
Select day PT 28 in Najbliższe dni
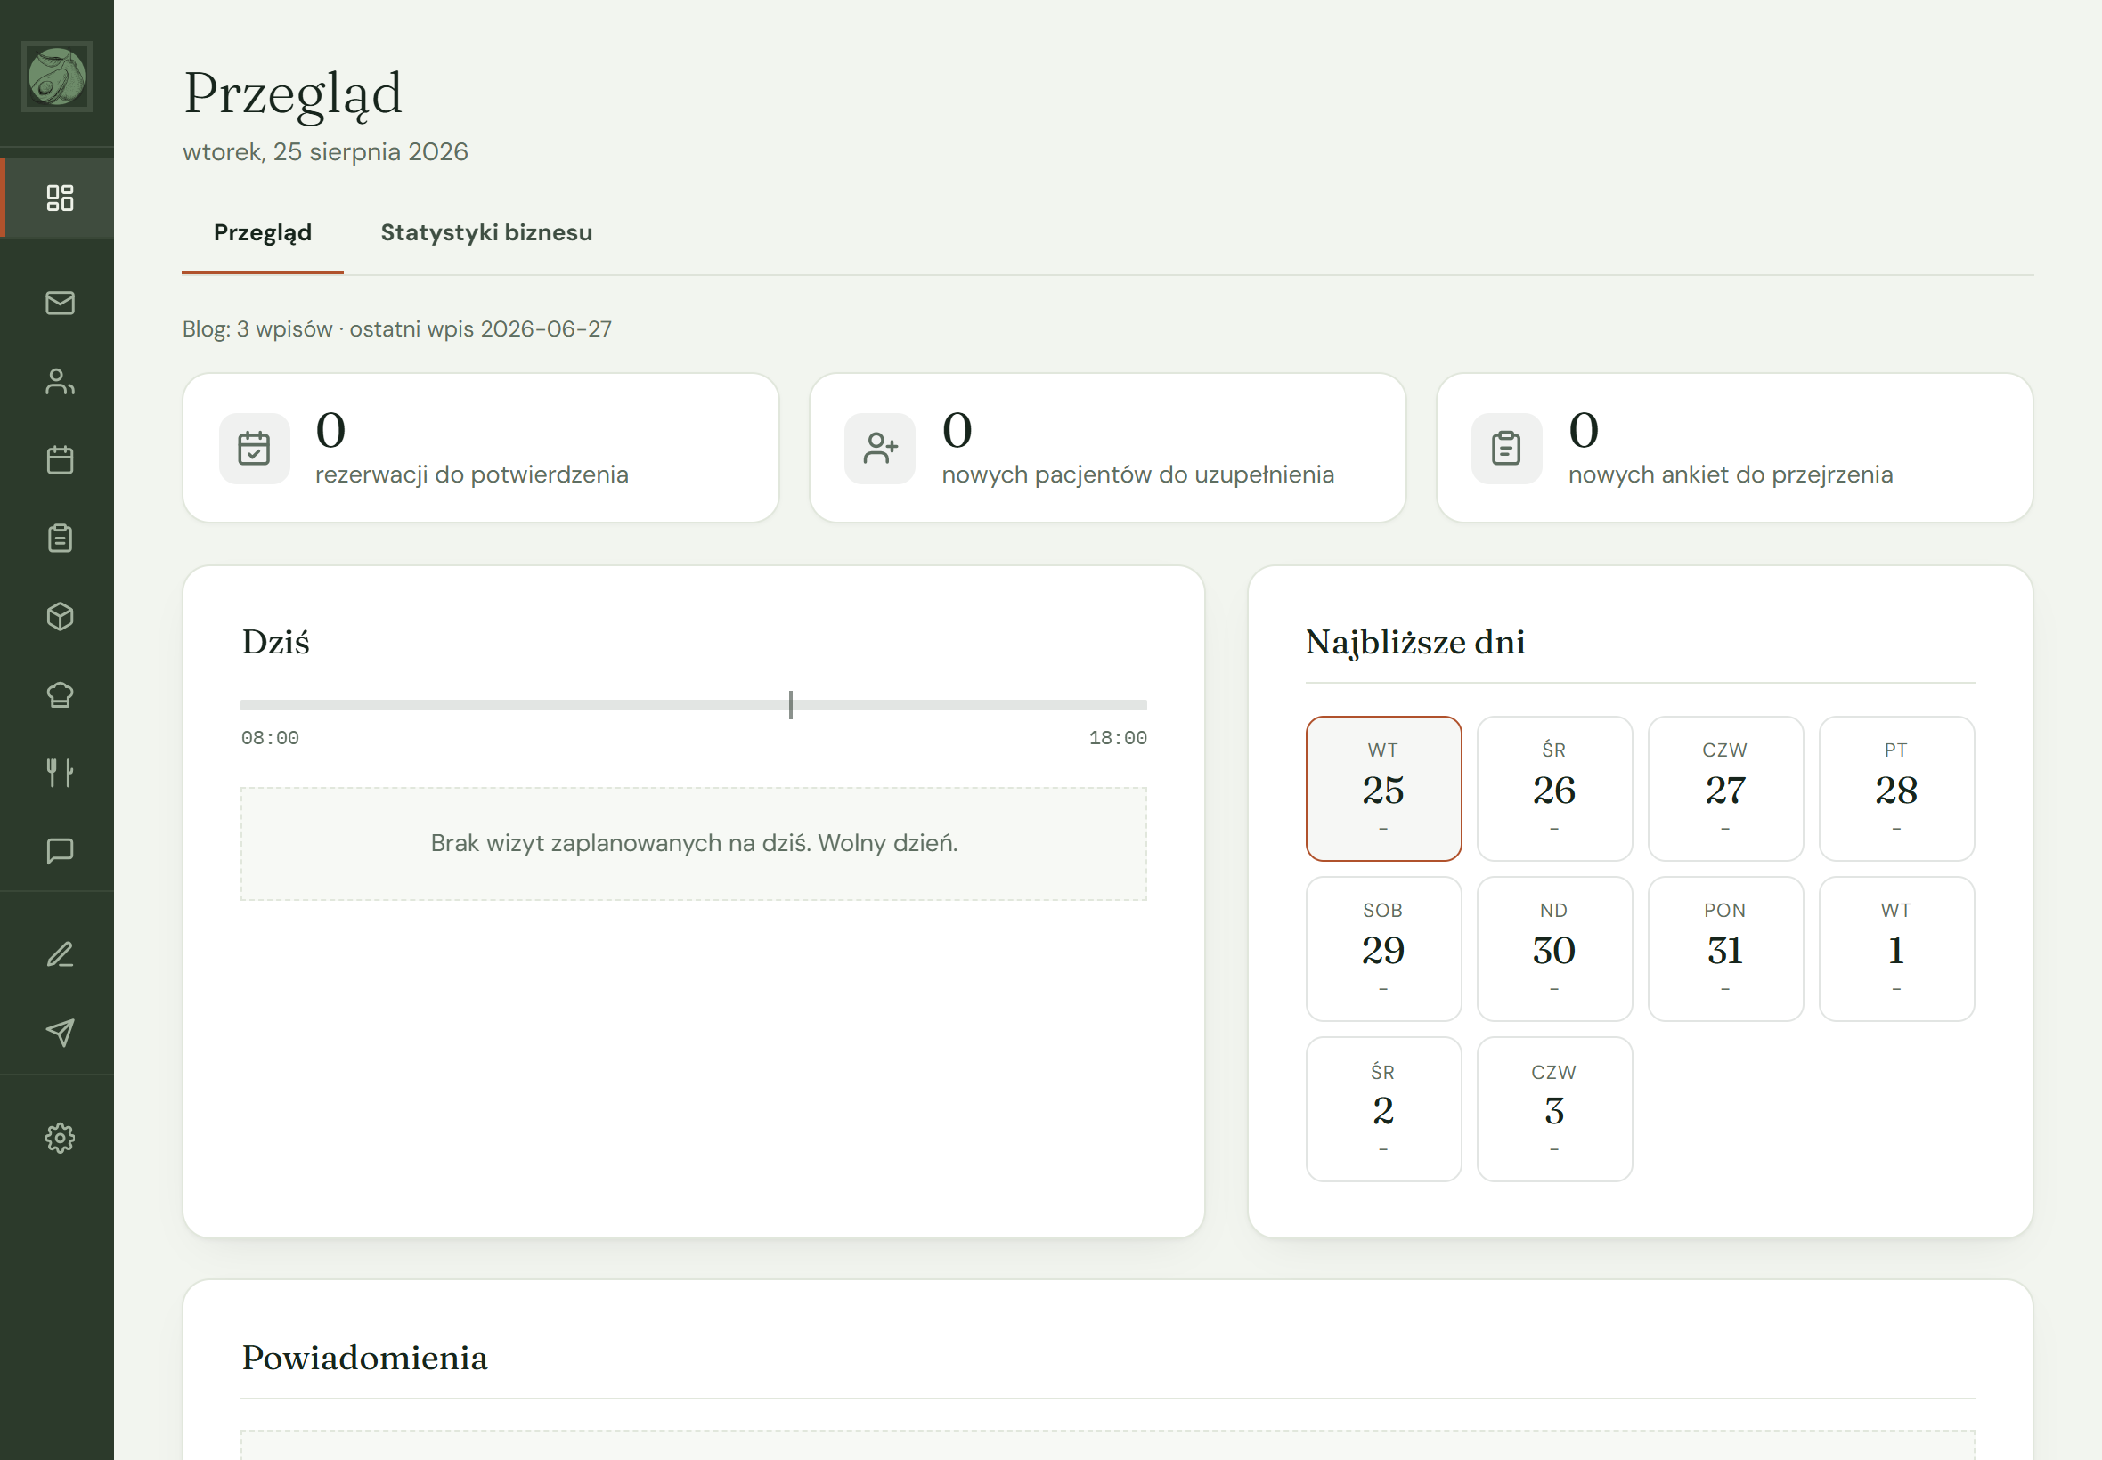tap(1897, 789)
